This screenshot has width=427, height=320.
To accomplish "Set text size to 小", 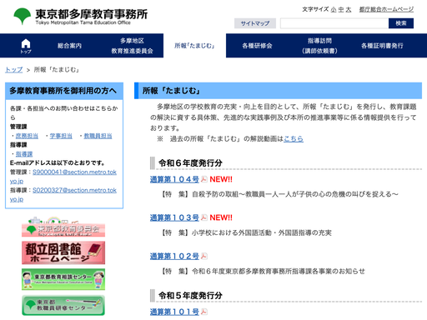I will (334, 9).
